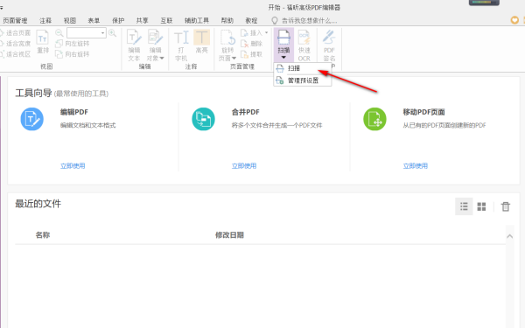Choose 扫描 in the scan dropdown menu
Screen dimensions: 525x328
click(x=303, y=68)
